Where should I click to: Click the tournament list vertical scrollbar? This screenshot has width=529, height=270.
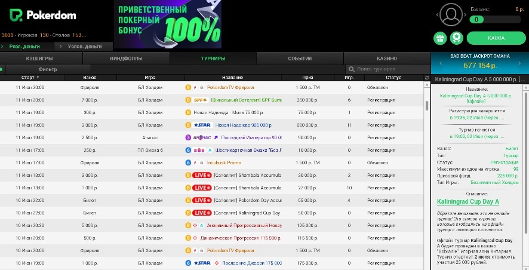click(x=427, y=105)
